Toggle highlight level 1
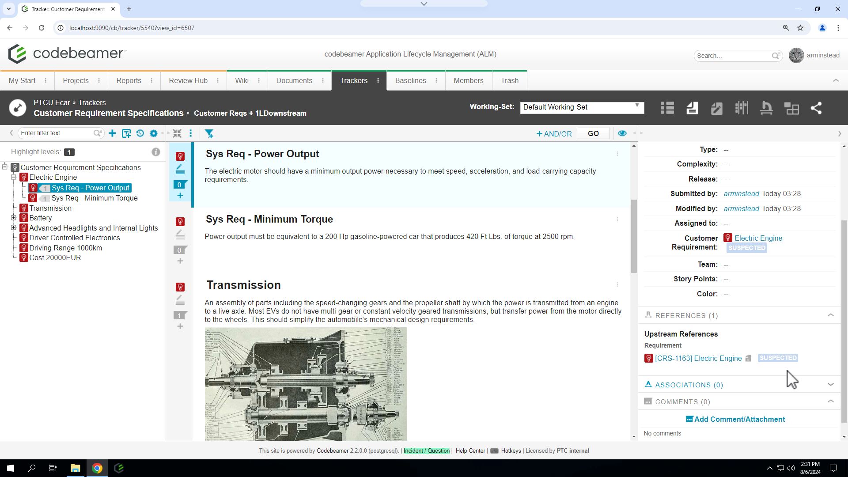 tap(69, 152)
